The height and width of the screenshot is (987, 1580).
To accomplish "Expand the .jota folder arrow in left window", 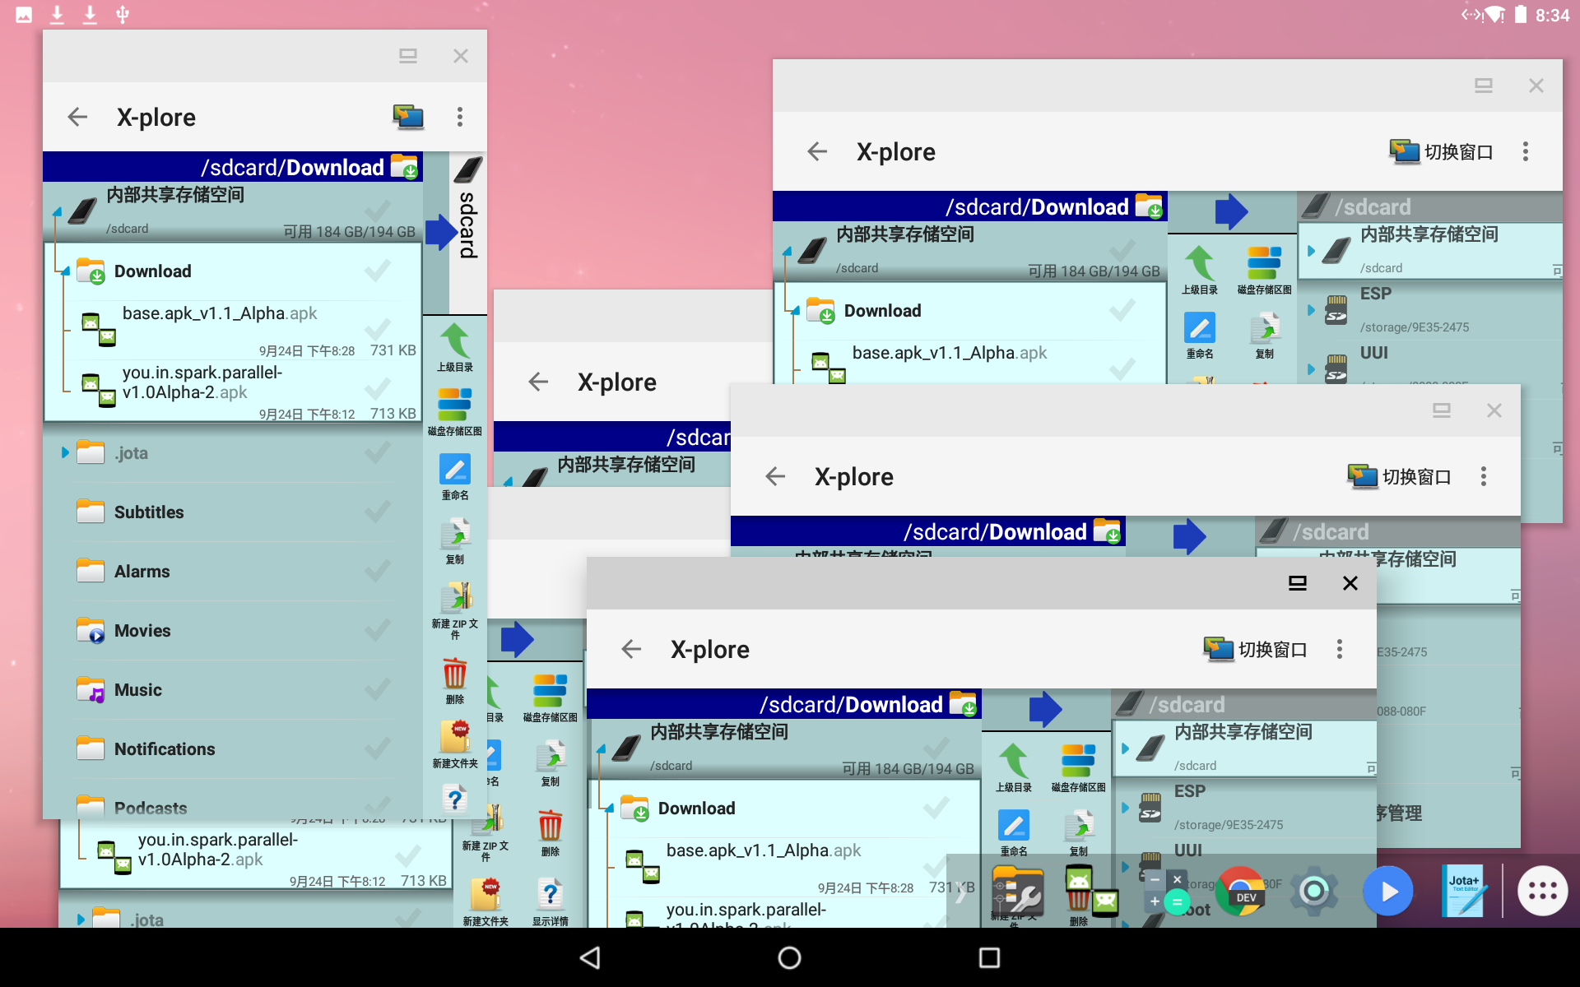I will [x=65, y=453].
